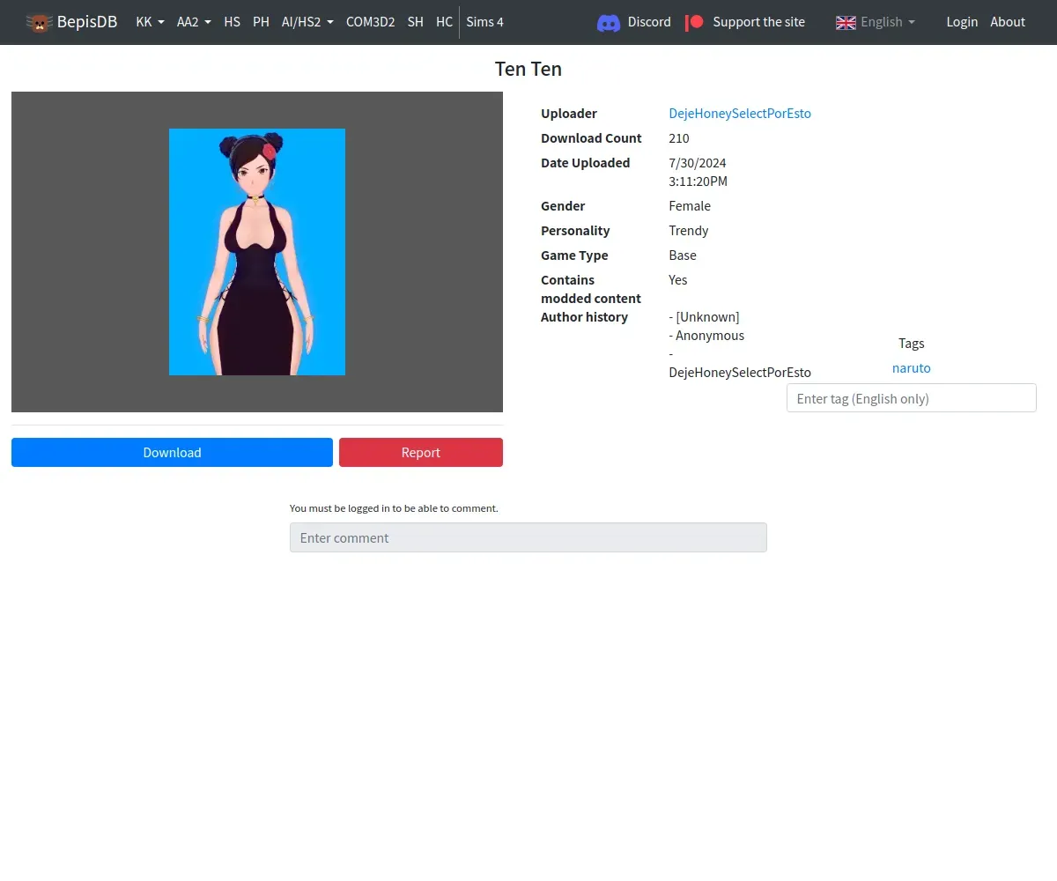
Task: Click the Login link
Action: (x=962, y=22)
